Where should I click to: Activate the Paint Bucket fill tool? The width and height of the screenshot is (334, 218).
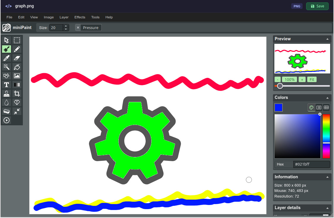[17, 67]
